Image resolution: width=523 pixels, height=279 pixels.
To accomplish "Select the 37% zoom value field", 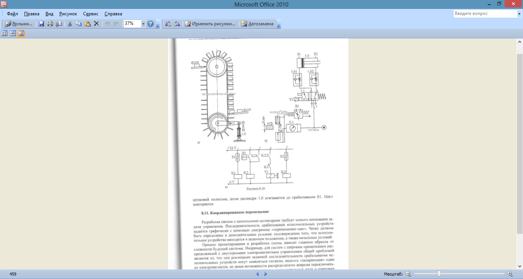I will pos(132,23).
